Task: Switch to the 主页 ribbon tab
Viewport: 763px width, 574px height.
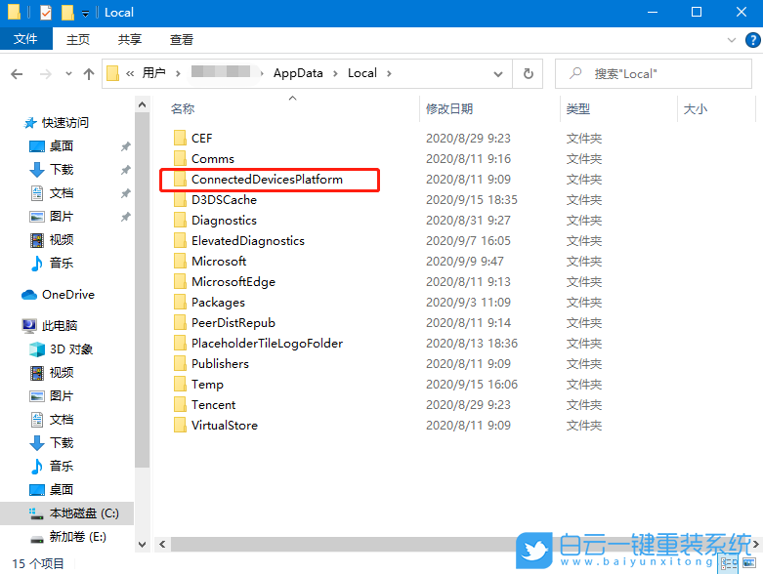Action: coord(78,39)
